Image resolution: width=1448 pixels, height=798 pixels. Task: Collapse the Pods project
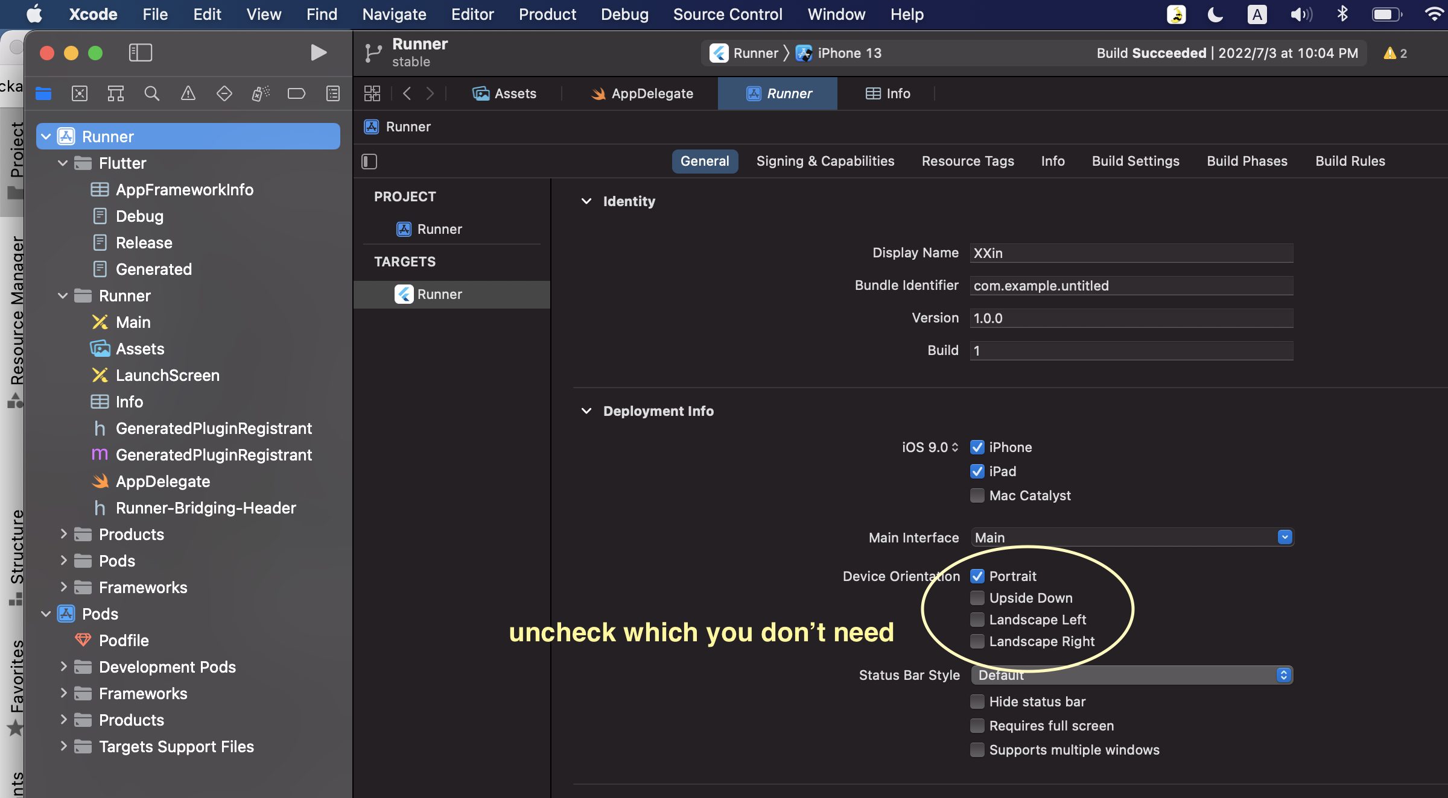pyautogui.click(x=46, y=614)
